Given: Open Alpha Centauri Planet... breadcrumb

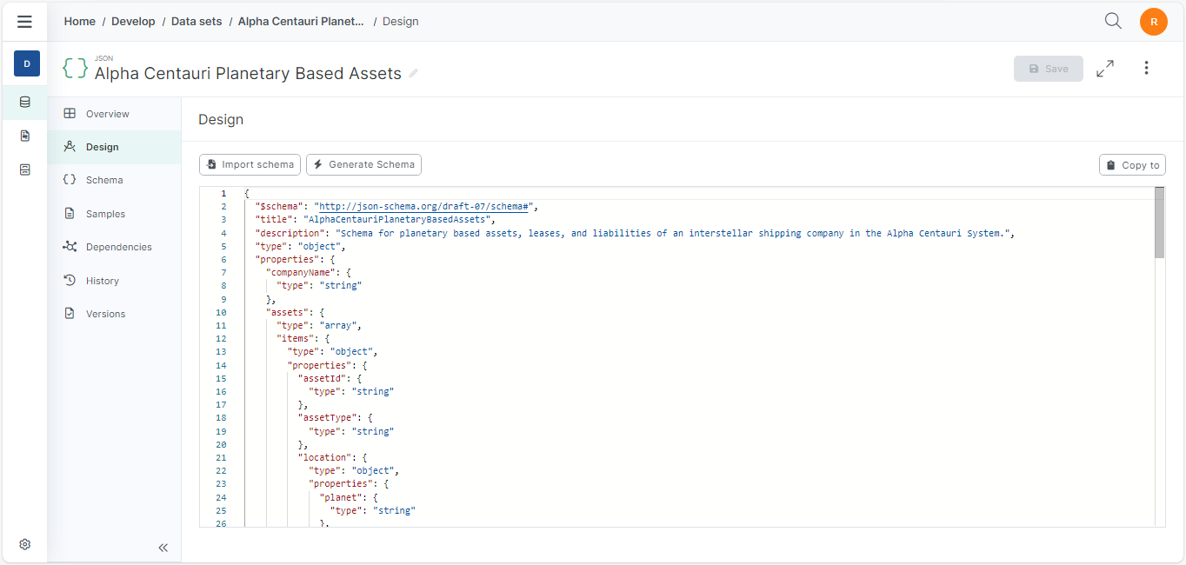Looking at the screenshot, I should point(301,21).
